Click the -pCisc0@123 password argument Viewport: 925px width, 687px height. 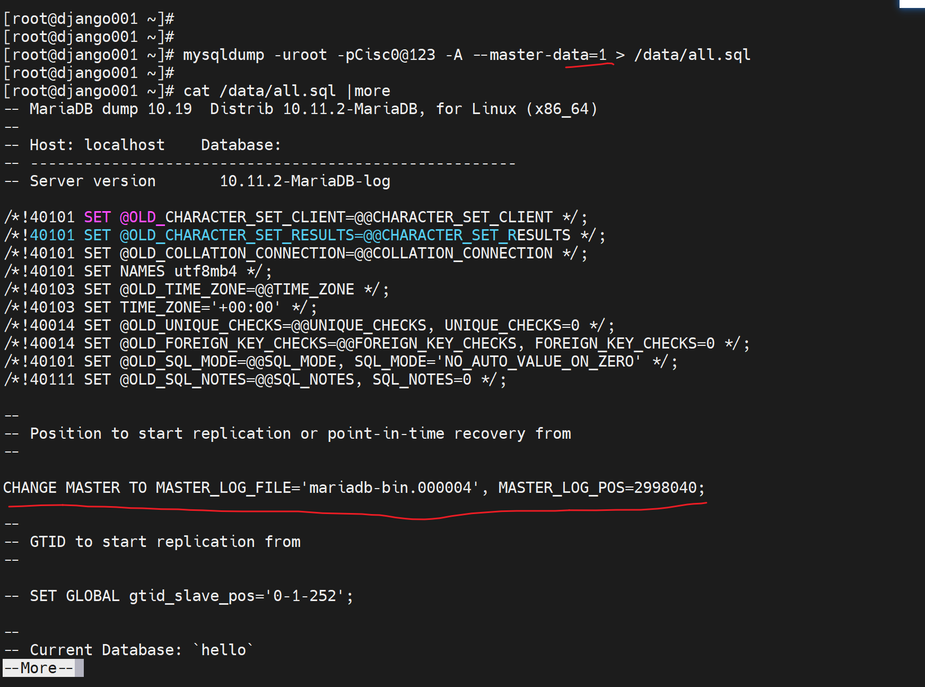click(386, 55)
